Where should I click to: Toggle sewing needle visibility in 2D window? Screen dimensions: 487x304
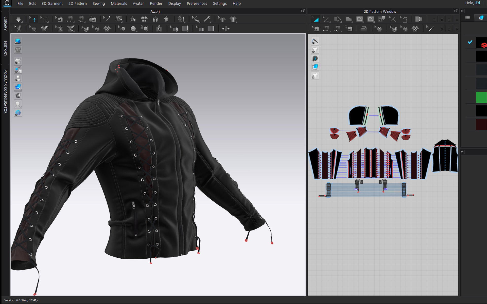click(x=315, y=41)
